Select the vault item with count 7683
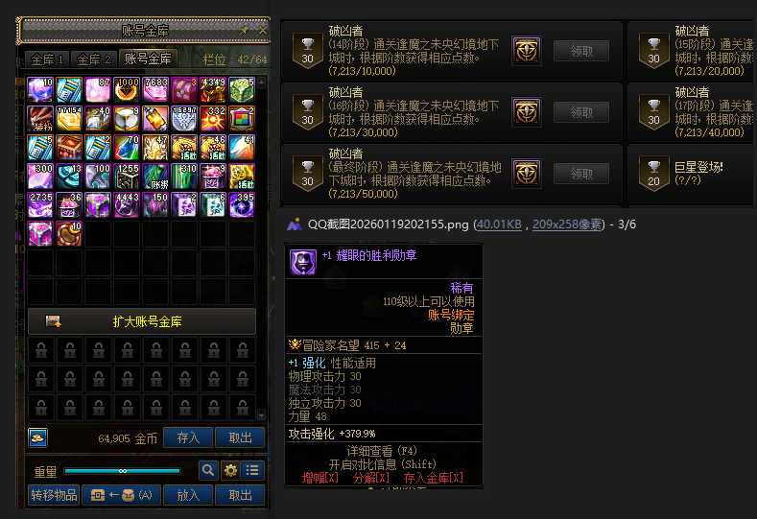Screen dimensions: 757x519 click(155, 90)
